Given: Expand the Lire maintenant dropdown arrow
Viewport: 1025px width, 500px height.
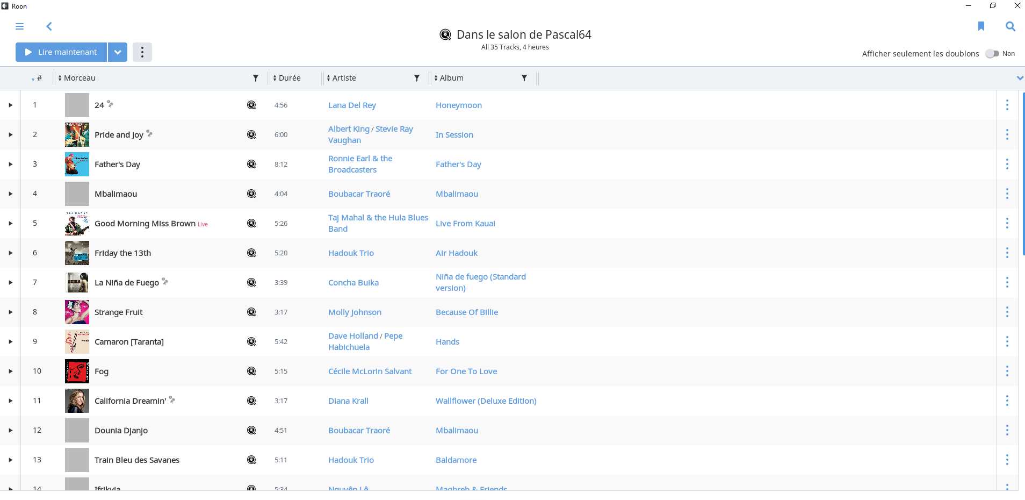Looking at the screenshot, I should click(118, 52).
